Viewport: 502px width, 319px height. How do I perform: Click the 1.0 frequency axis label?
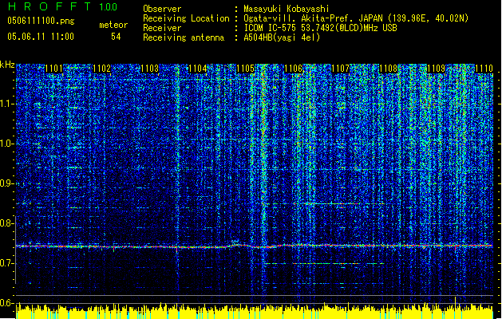(6, 144)
